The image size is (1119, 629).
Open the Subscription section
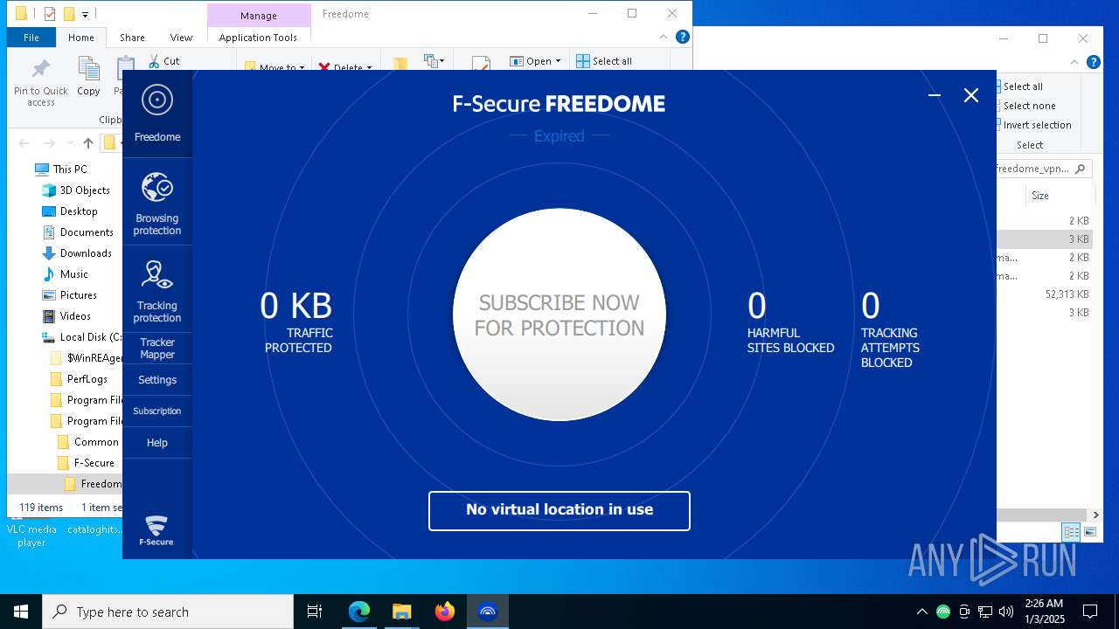tap(157, 411)
